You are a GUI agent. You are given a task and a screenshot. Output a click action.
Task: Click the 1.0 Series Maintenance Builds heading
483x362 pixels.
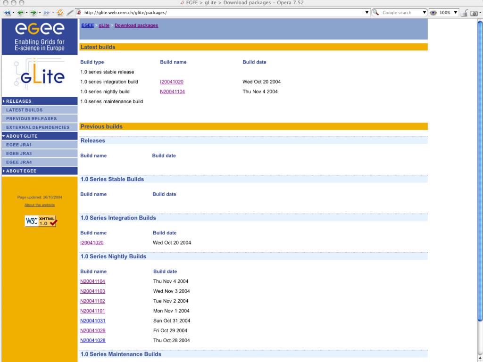[121, 354]
